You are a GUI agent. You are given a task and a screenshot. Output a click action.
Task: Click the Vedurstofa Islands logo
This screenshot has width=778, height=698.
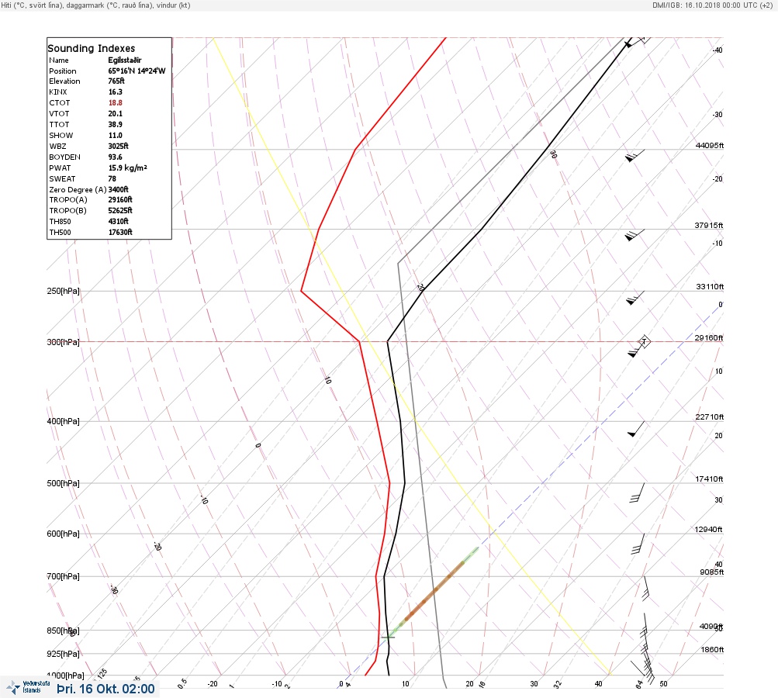28,687
